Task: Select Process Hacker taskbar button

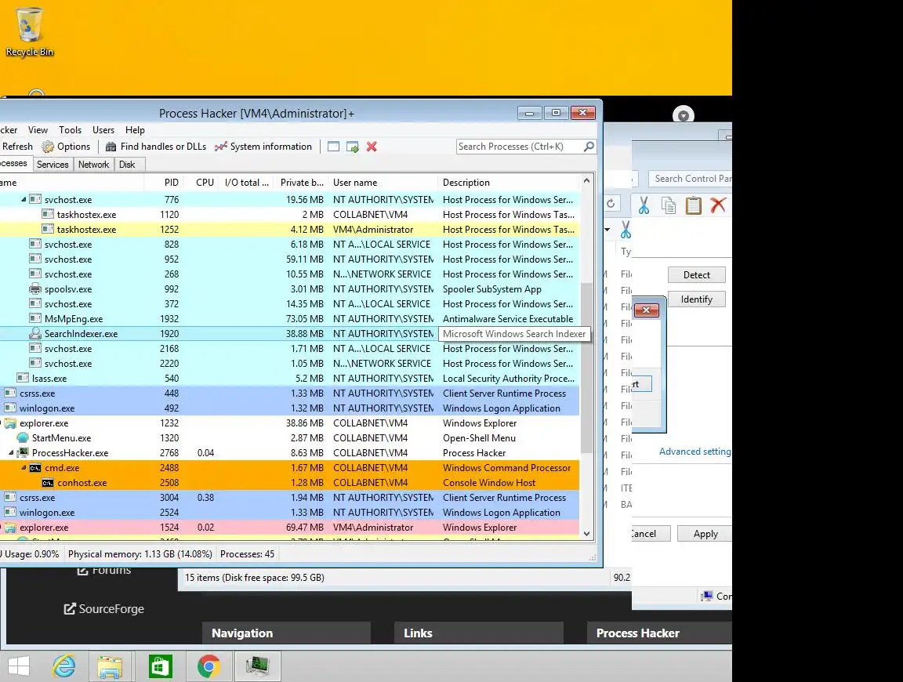Action: (x=257, y=666)
